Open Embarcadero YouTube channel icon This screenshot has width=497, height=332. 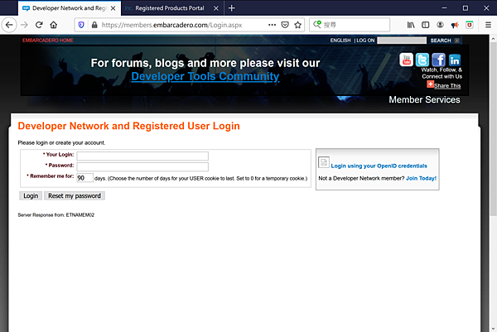click(x=406, y=60)
